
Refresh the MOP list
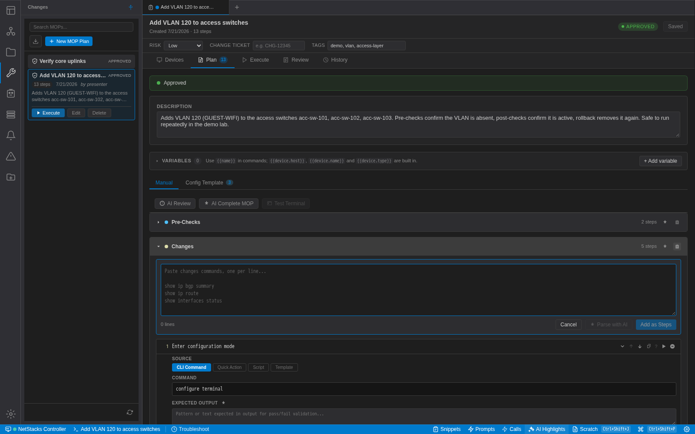click(130, 412)
